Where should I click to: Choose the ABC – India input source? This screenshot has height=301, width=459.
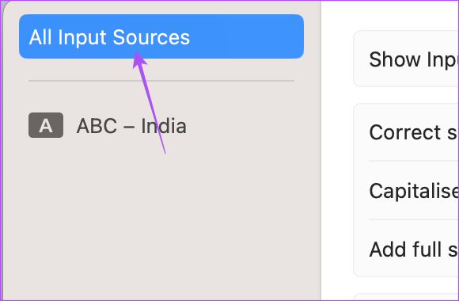click(x=108, y=126)
